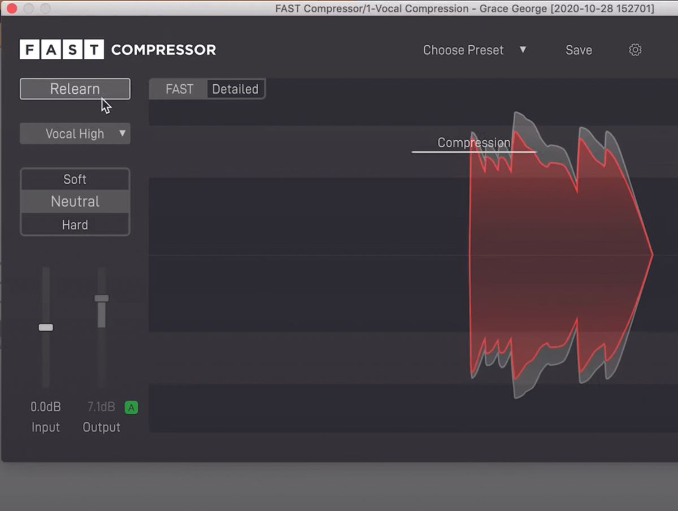
Task: Switch to the FAST tab
Action: (179, 89)
